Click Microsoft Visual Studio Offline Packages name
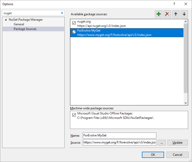This screenshot has width=192, height=162. coord(105,113)
